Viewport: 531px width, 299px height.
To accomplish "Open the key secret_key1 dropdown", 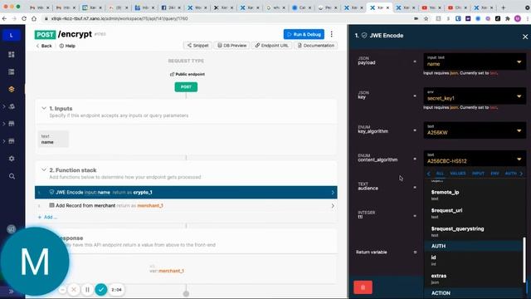I will click(475, 96).
